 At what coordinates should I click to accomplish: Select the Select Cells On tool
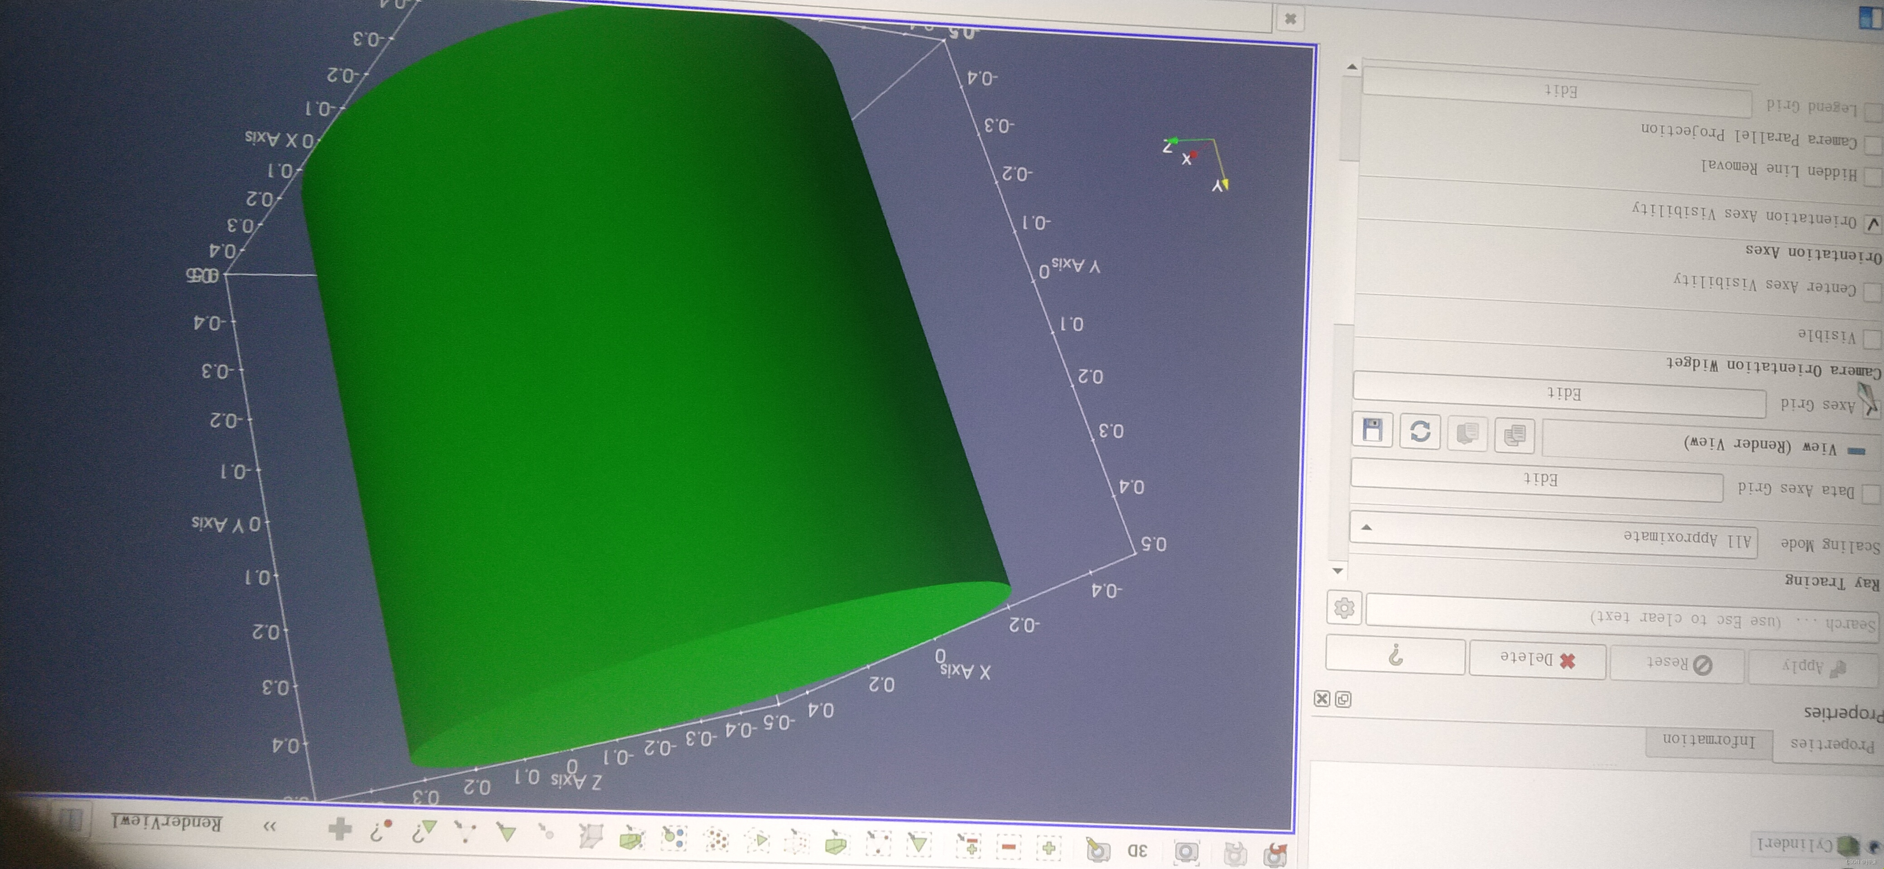(918, 845)
